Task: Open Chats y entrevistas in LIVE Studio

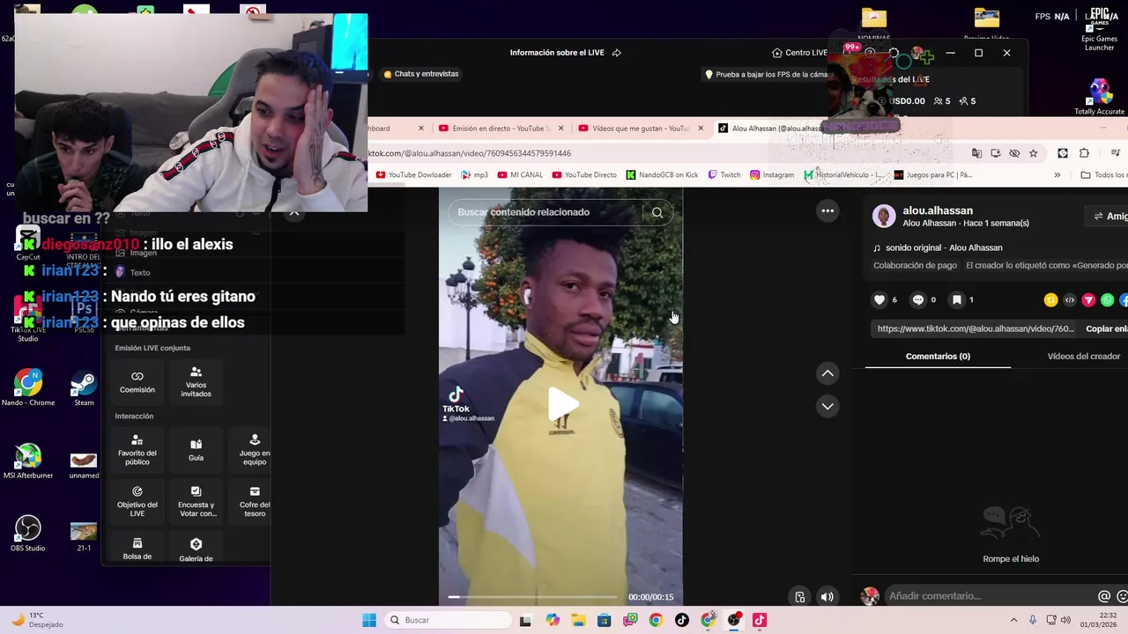Action: coord(420,74)
